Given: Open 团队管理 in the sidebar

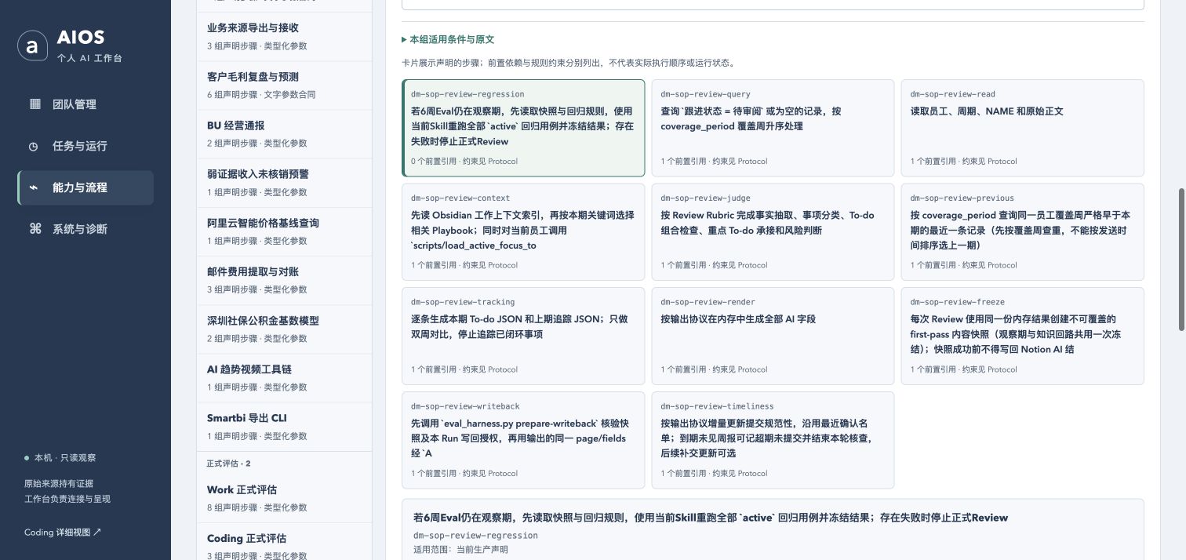Looking at the screenshot, I should (x=85, y=104).
